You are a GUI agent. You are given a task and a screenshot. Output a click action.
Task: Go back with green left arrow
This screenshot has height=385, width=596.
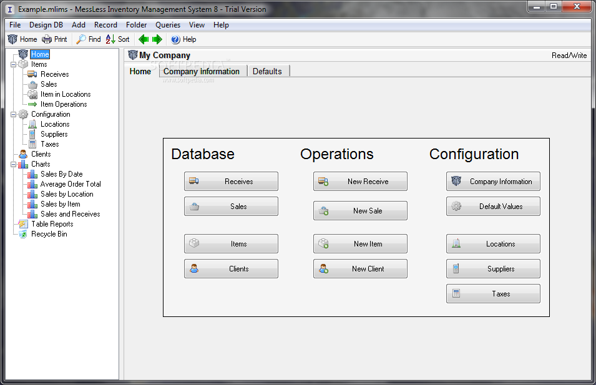[x=144, y=39]
